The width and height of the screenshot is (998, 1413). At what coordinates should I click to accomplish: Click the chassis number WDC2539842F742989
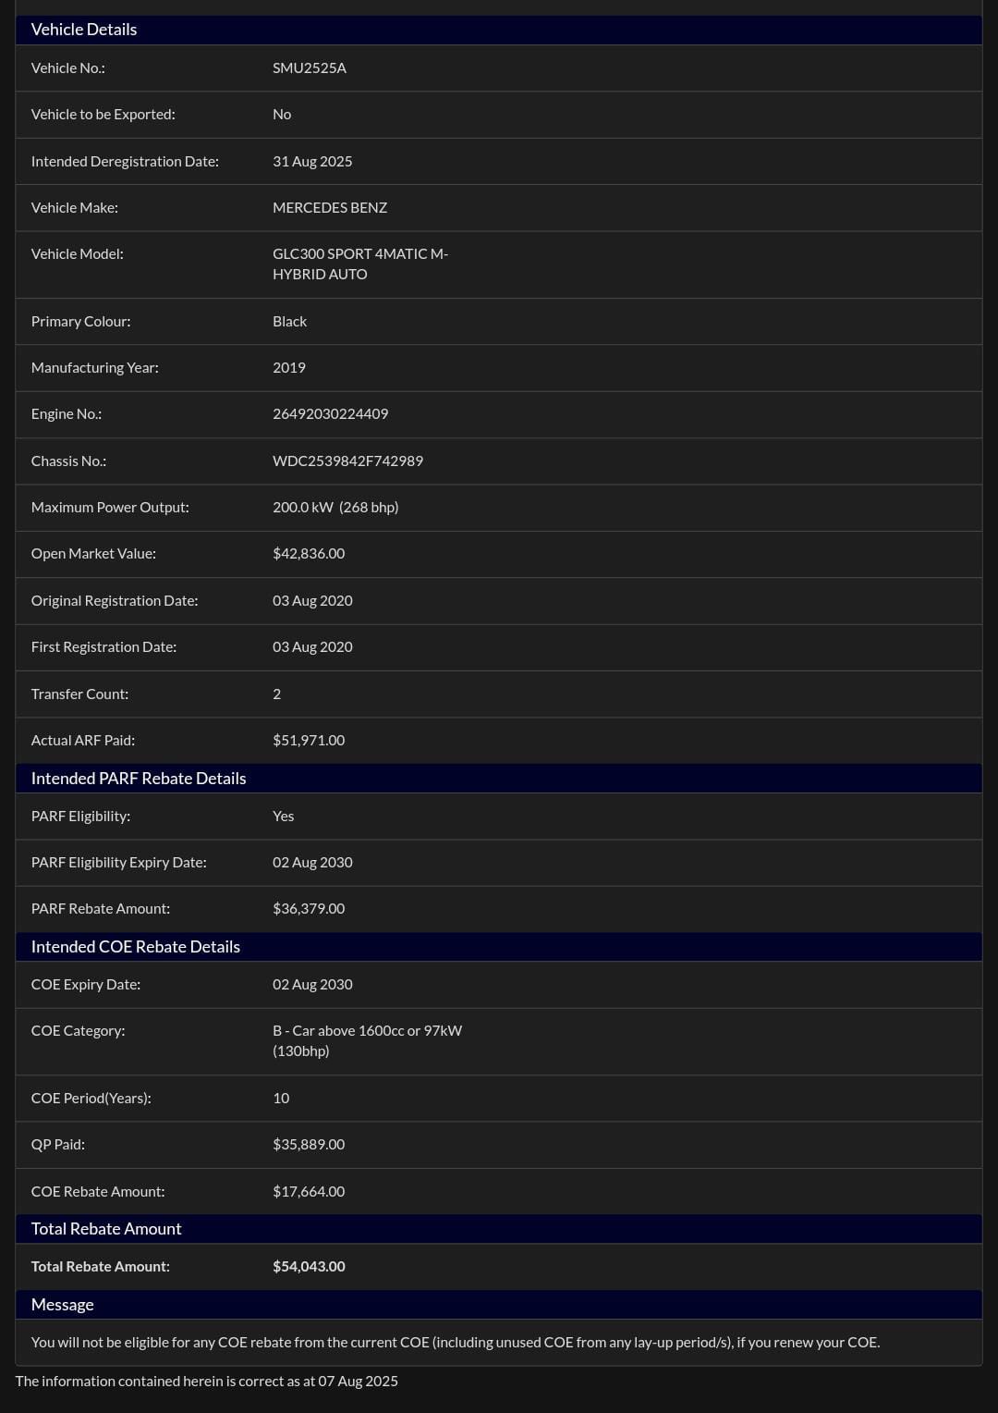[347, 461]
